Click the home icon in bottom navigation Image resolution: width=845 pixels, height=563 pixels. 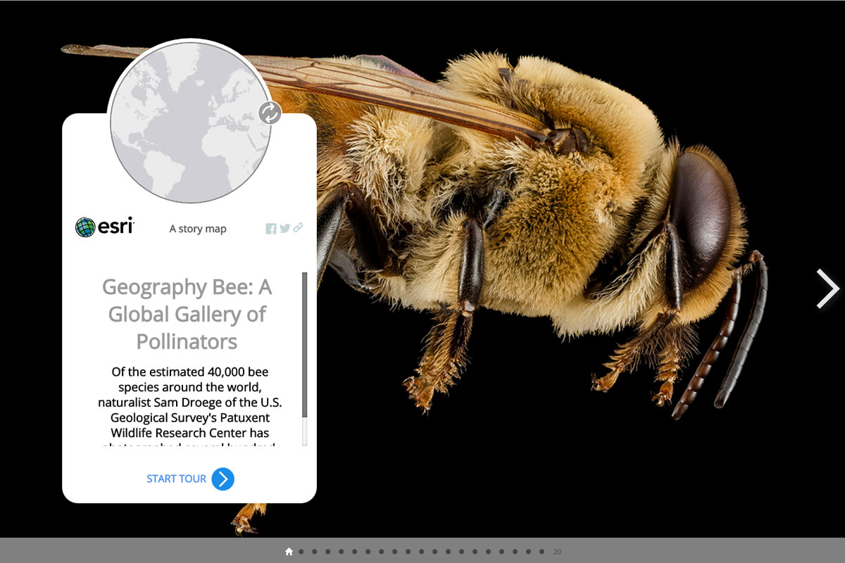coord(289,552)
